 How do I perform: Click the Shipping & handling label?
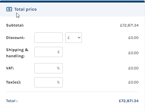tap(17, 53)
